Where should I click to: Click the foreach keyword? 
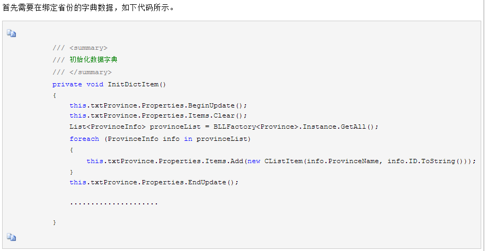84,139
